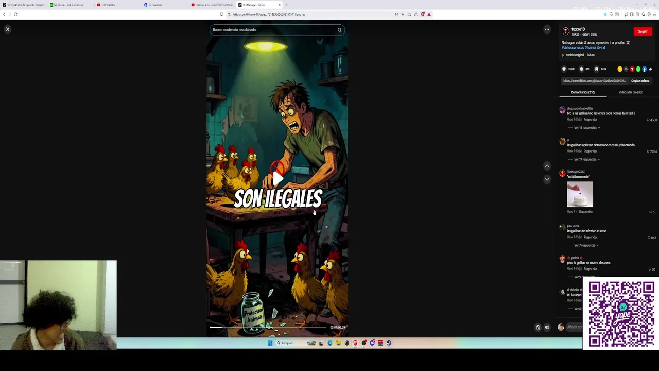This screenshot has height=371, width=659.
Task: Like the comment with 2284 likes
Action: tap(648, 152)
